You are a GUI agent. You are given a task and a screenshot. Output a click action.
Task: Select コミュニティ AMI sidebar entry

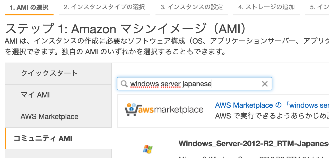43,139
